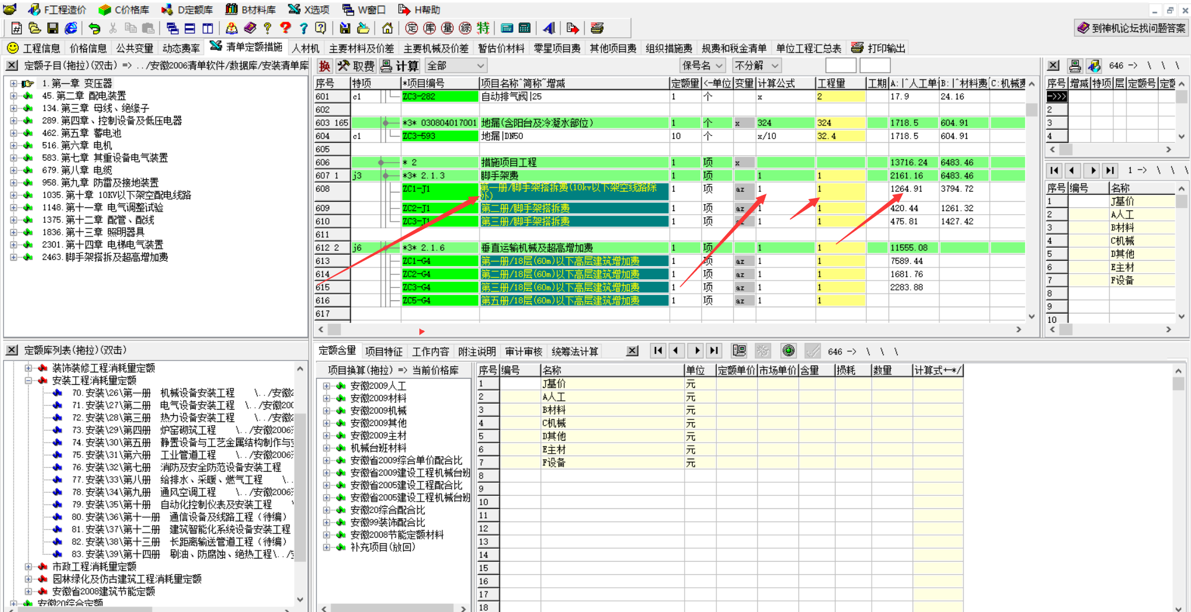The height and width of the screenshot is (612, 1191).
Task: Click the purple book toolbar icon
Action: 250,29
